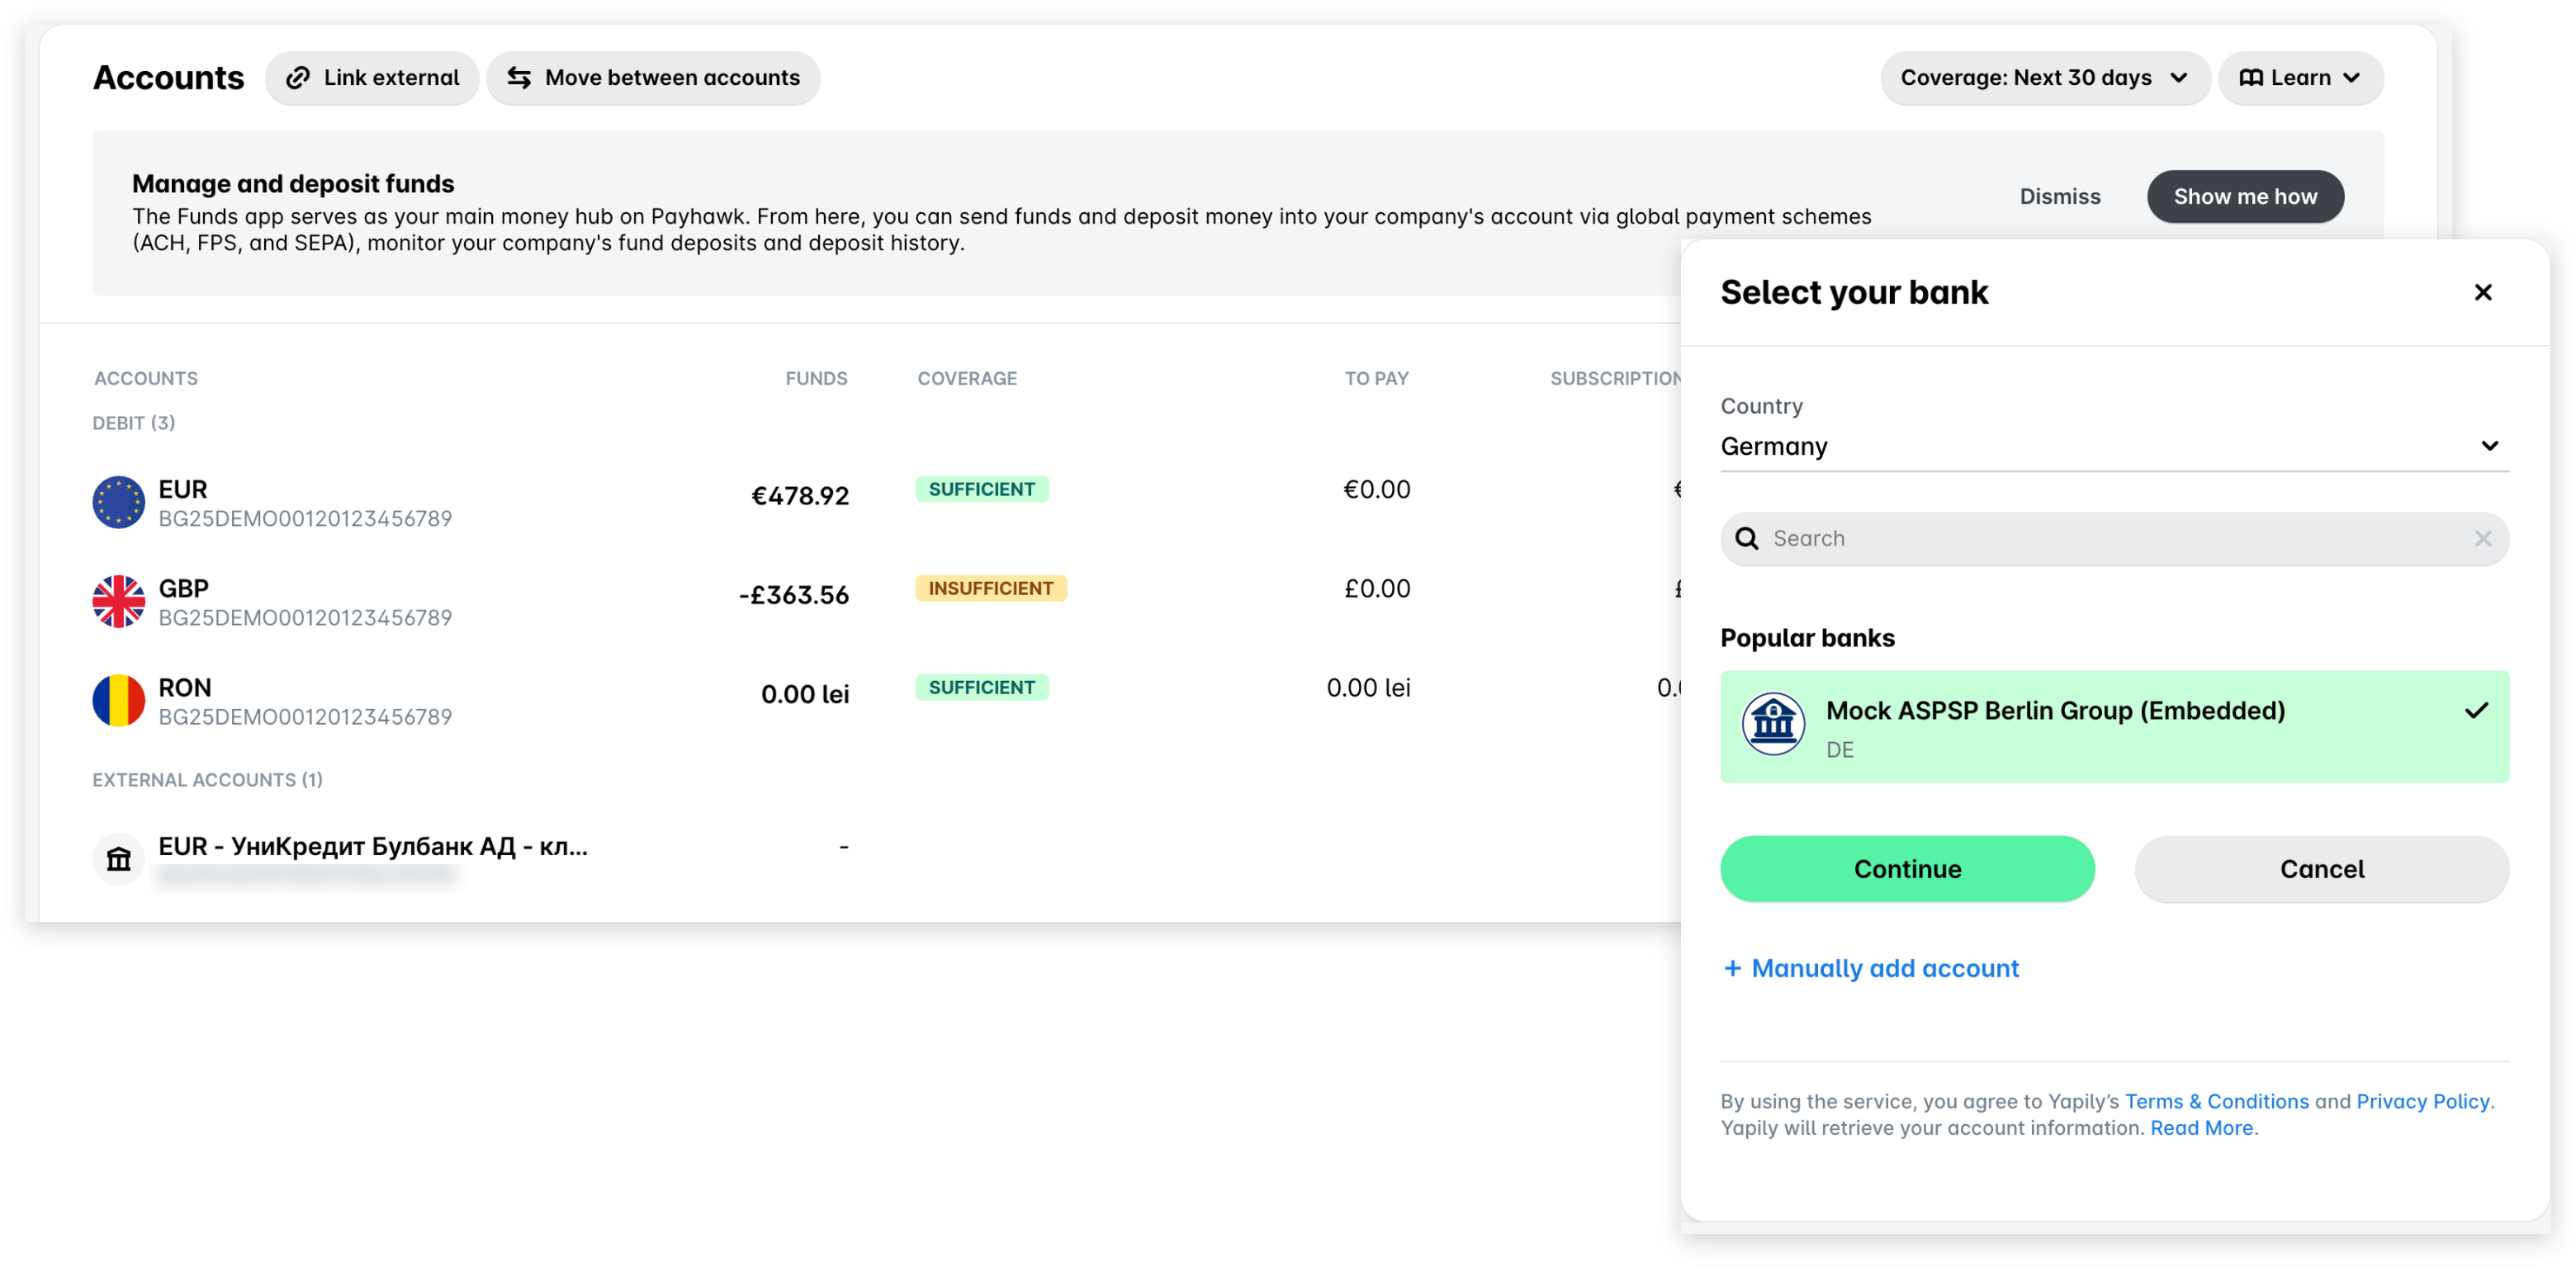Click the SUFFICIENT badge in EUR row
This screenshot has height=1267, width=2576.
981,489
